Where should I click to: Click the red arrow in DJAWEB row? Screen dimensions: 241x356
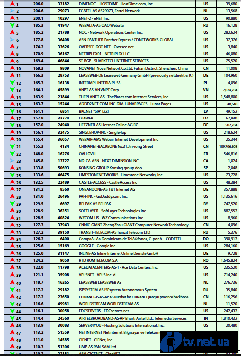(x=13, y=118)
